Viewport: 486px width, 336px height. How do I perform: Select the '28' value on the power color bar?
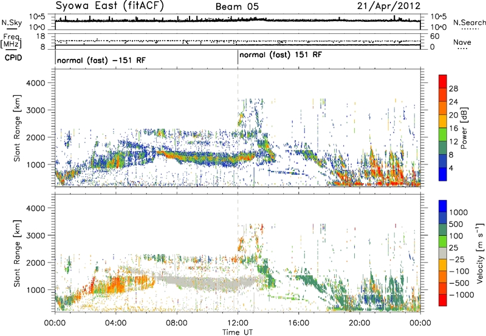coord(453,89)
